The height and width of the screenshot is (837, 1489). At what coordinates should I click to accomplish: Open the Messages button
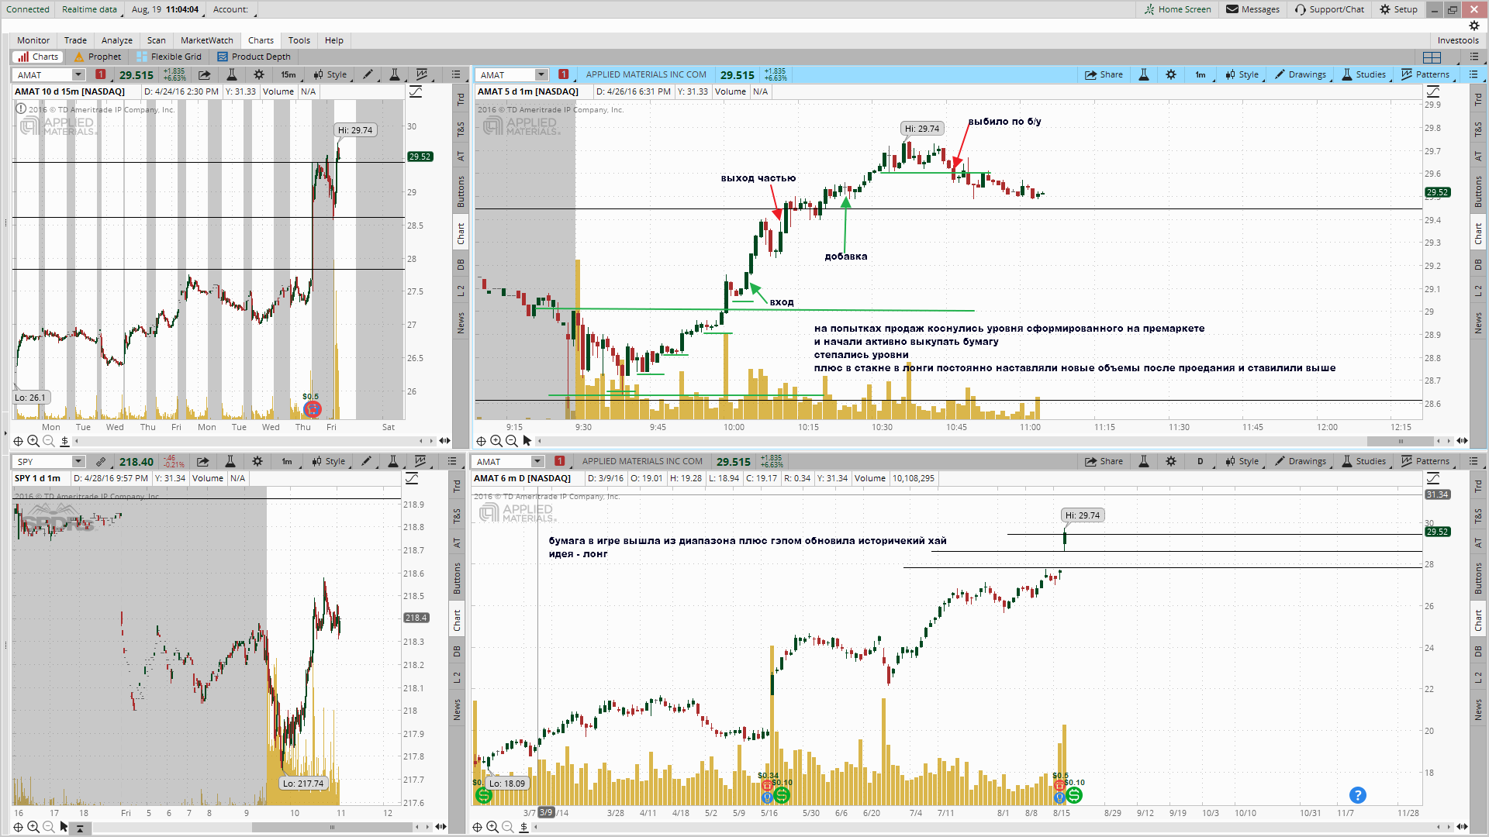pos(1252,9)
